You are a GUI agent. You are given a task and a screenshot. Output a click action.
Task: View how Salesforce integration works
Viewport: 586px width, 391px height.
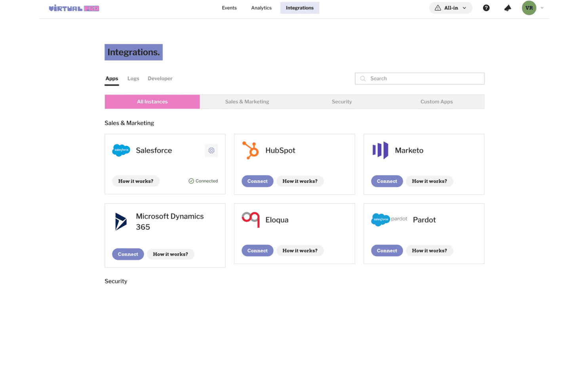pyautogui.click(x=136, y=181)
